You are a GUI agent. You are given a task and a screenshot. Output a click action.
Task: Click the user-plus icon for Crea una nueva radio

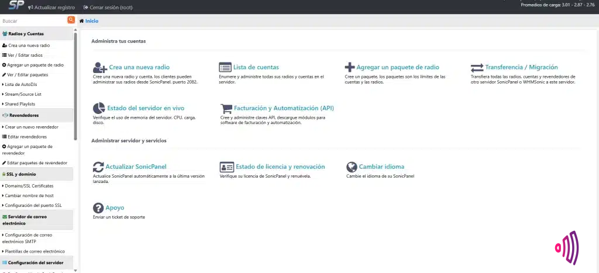pyautogui.click(x=99, y=67)
